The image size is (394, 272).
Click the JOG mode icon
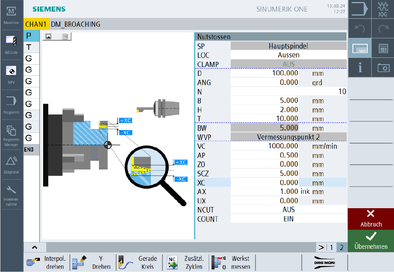[382, 9]
